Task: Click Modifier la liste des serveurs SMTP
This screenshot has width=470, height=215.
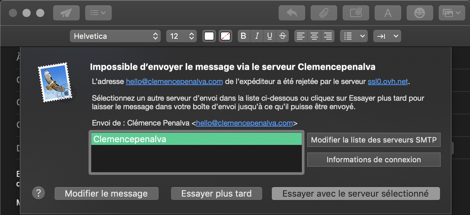Action: pos(374,140)
